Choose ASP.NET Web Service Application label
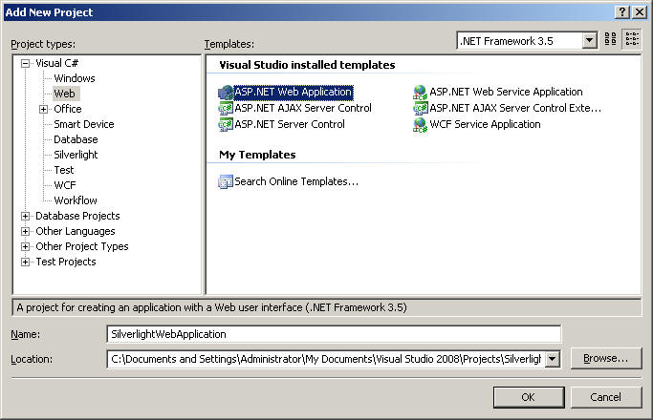Image resolution: width=653 pixels, height=420 pixels. click(x=506, y=92)
